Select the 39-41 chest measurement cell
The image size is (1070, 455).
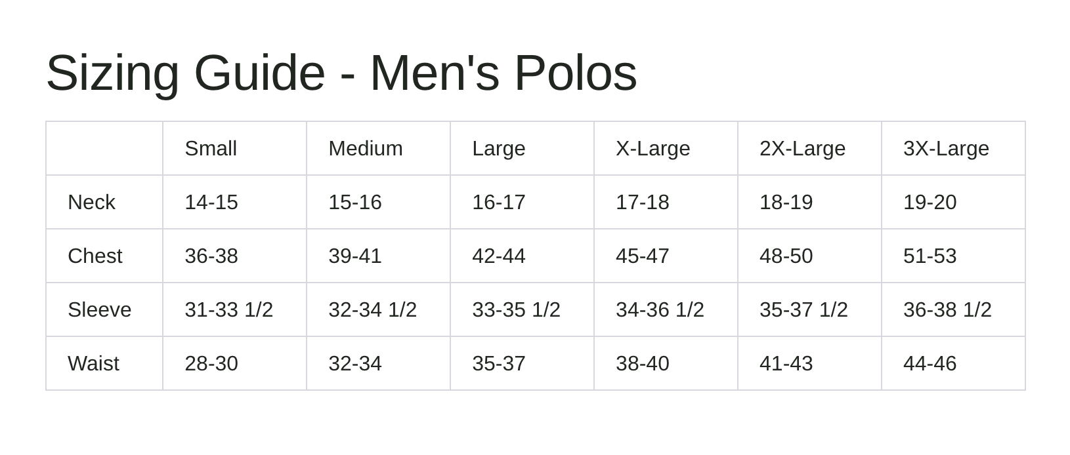(x=355, y=256)
